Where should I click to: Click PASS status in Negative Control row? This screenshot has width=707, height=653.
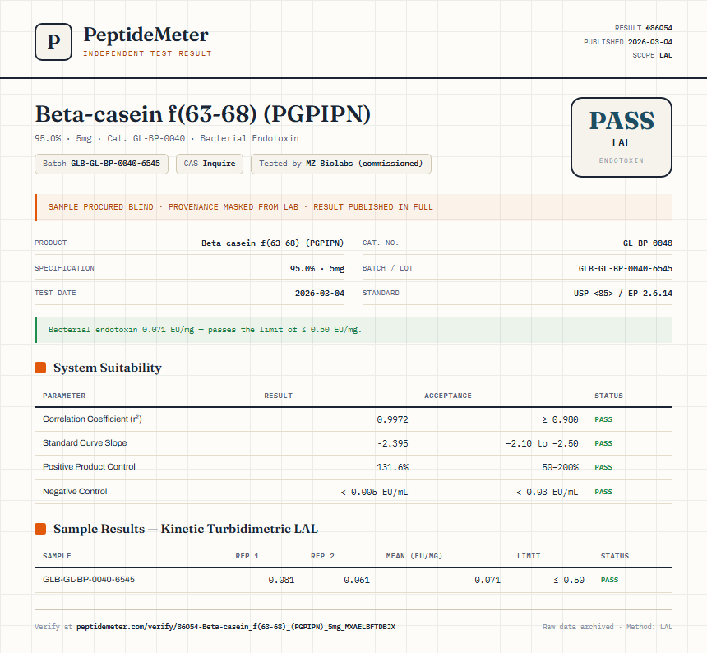(x=603, y=492)
